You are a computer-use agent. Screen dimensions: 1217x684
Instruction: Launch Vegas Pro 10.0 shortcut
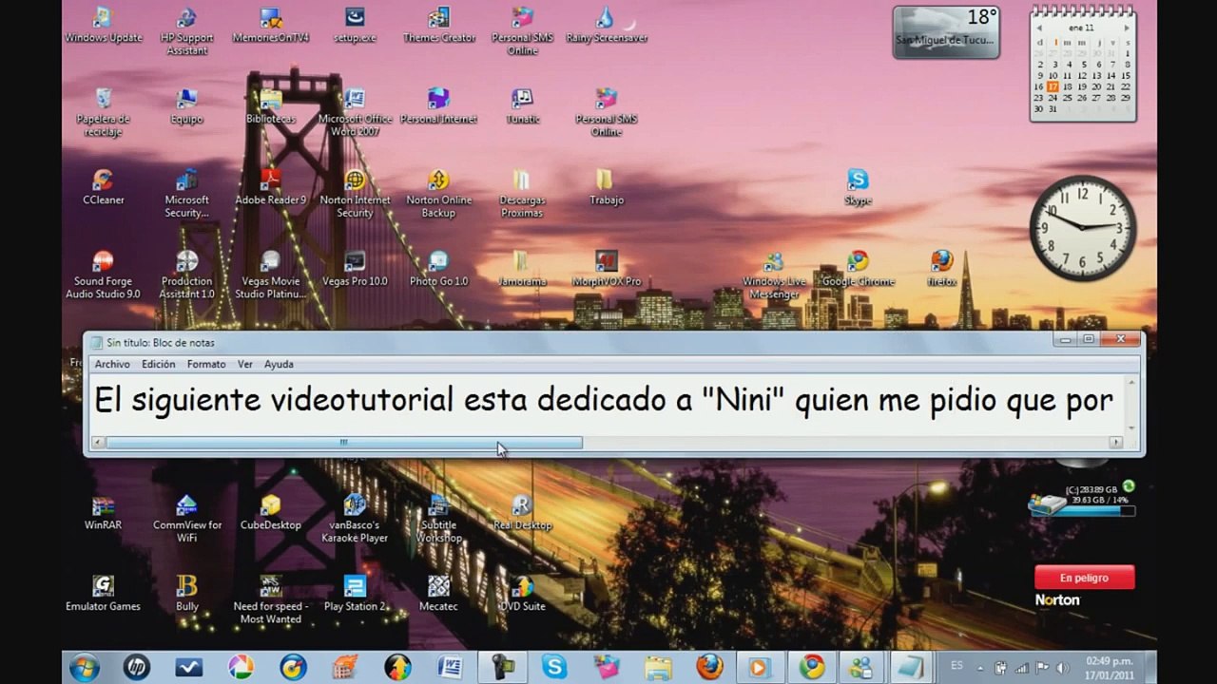tap(355, 269)
